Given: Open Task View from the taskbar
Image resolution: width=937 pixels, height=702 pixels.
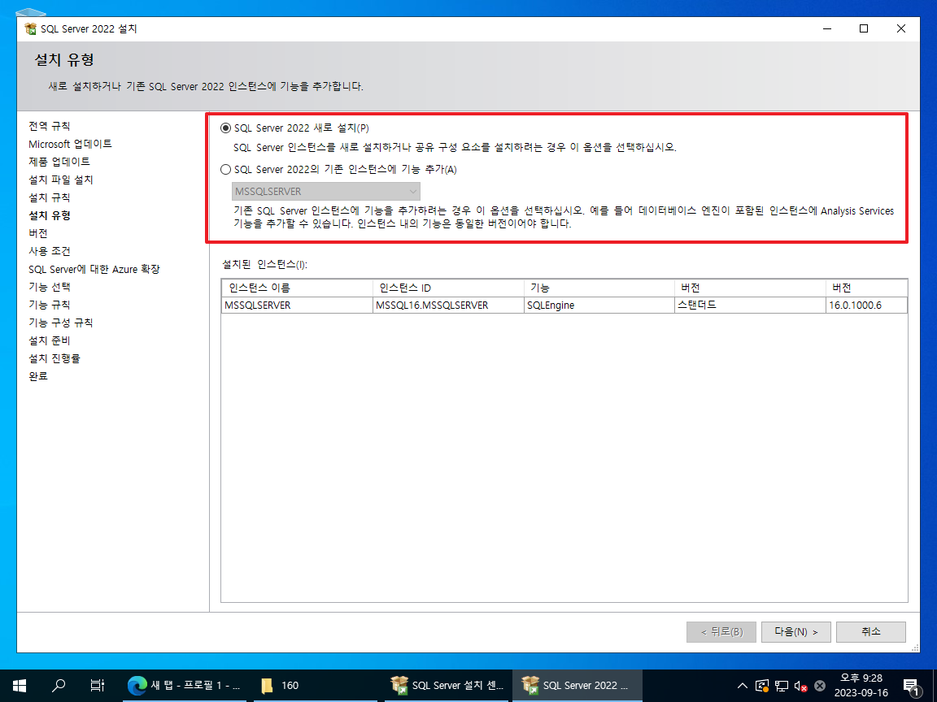Looking at the screenshot, I should click(97, 685).
